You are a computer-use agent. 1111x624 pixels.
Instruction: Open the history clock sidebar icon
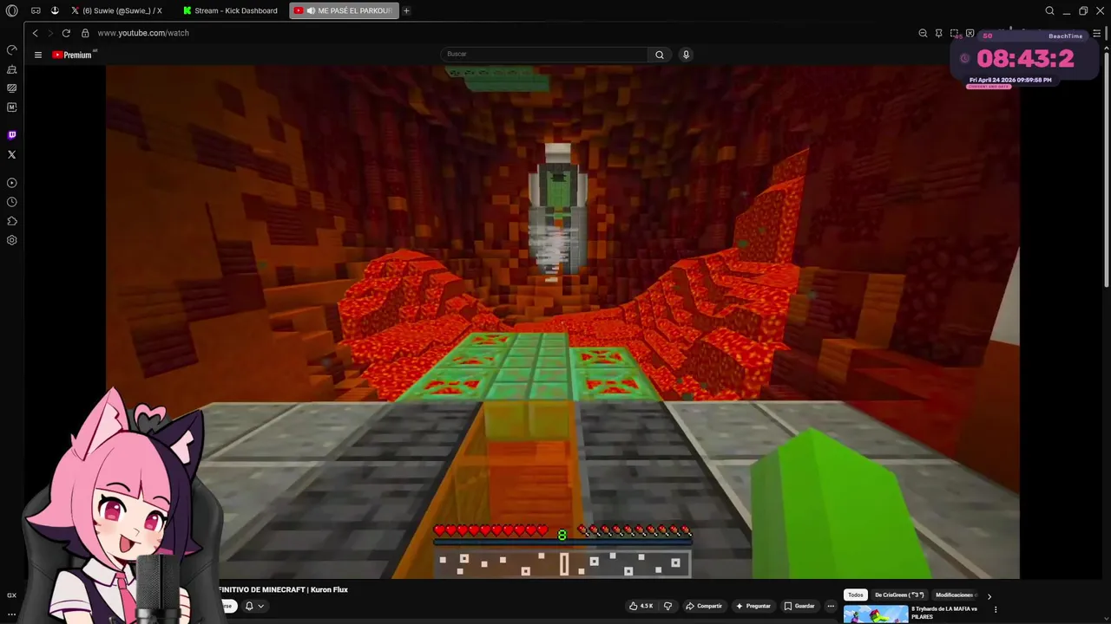pos(11,202)
